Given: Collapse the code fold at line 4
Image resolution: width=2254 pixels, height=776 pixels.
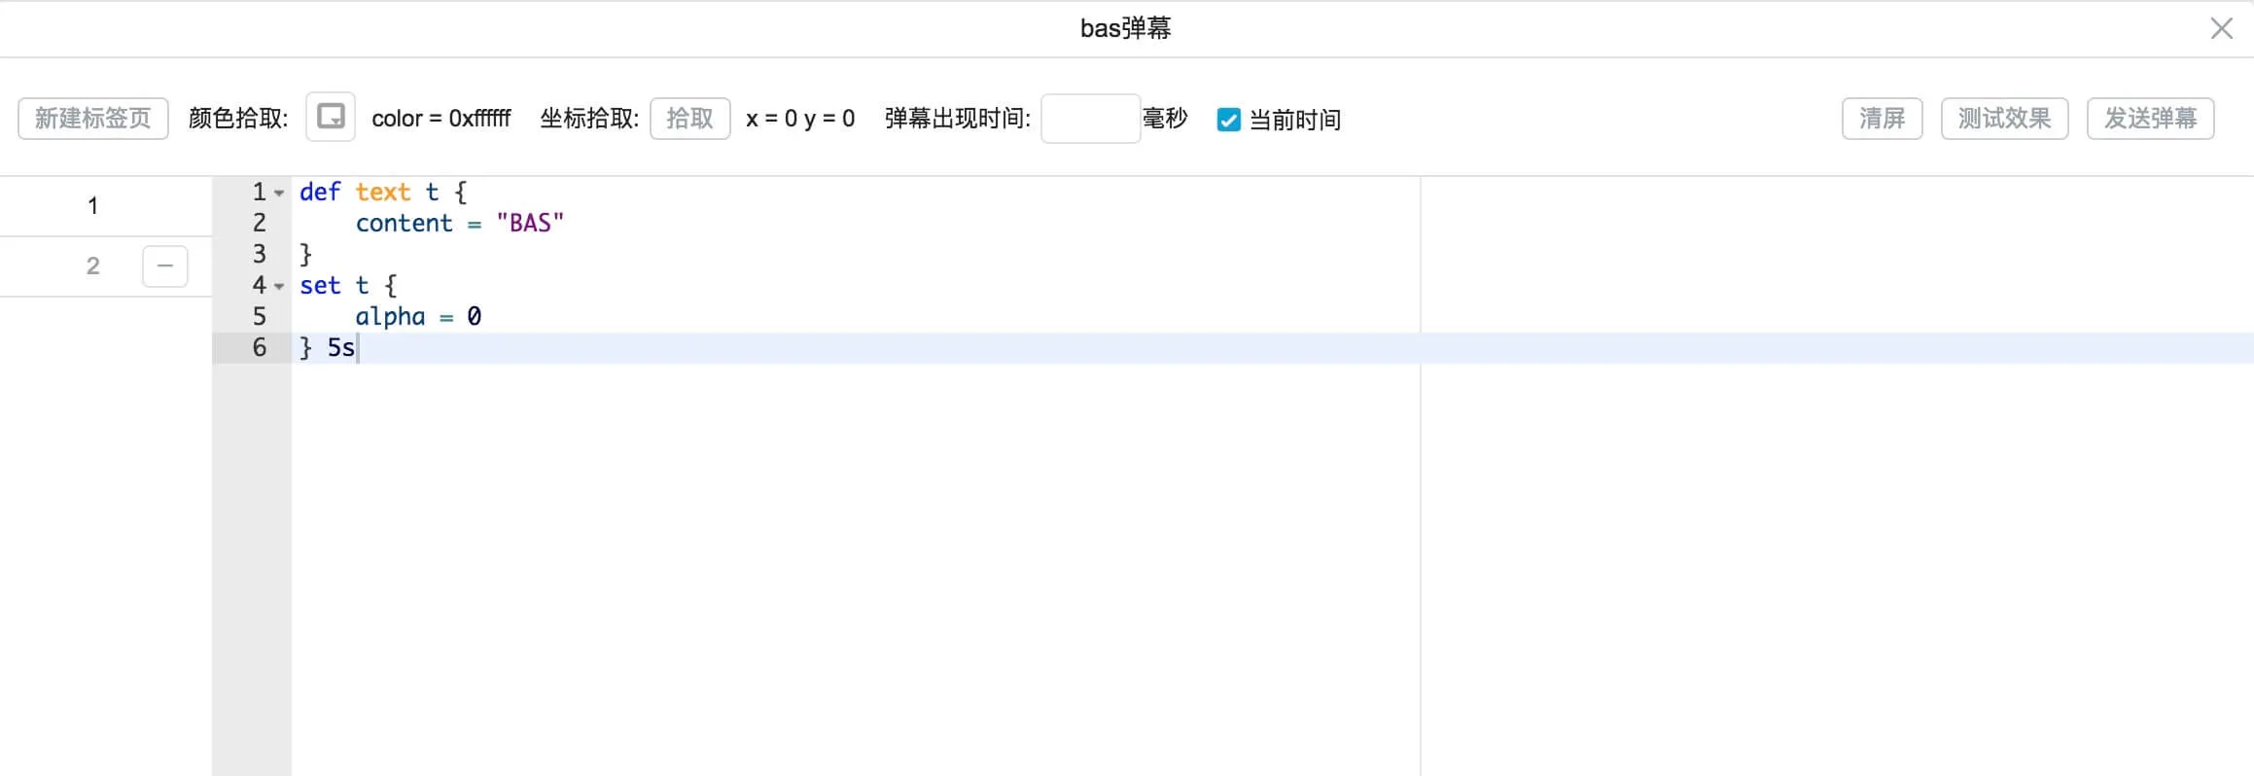Looking at the screenshot, I should (279, 286).
